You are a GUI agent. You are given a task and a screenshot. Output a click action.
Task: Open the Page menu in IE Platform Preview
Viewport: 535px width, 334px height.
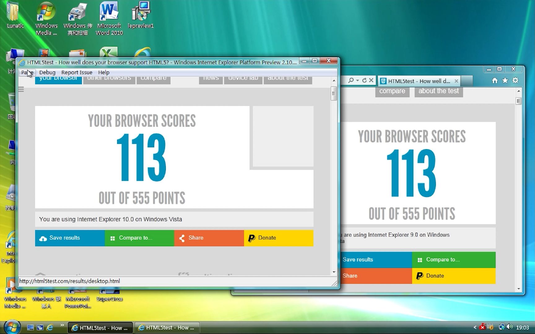tap(27, 72)
